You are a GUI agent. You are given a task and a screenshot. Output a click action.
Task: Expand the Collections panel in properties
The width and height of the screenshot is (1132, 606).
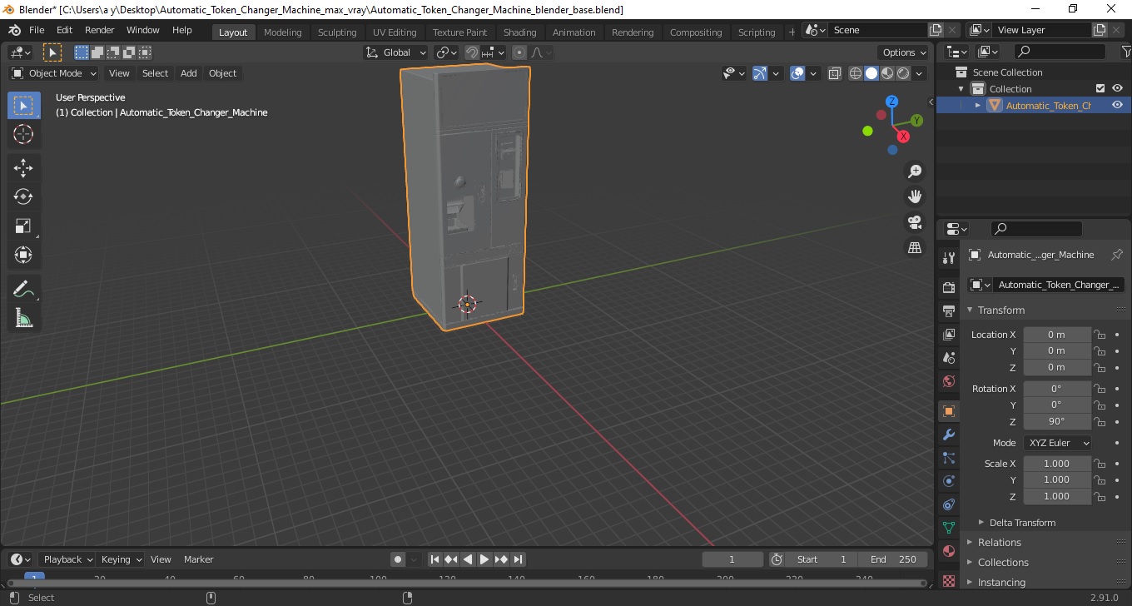point(1003,563)
